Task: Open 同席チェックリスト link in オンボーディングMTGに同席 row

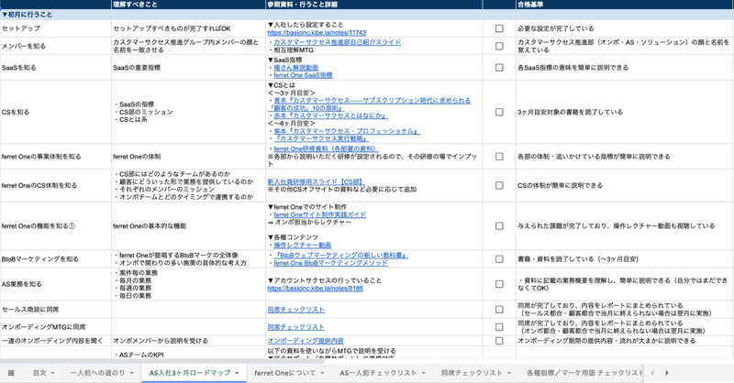Action: [295, 327]
